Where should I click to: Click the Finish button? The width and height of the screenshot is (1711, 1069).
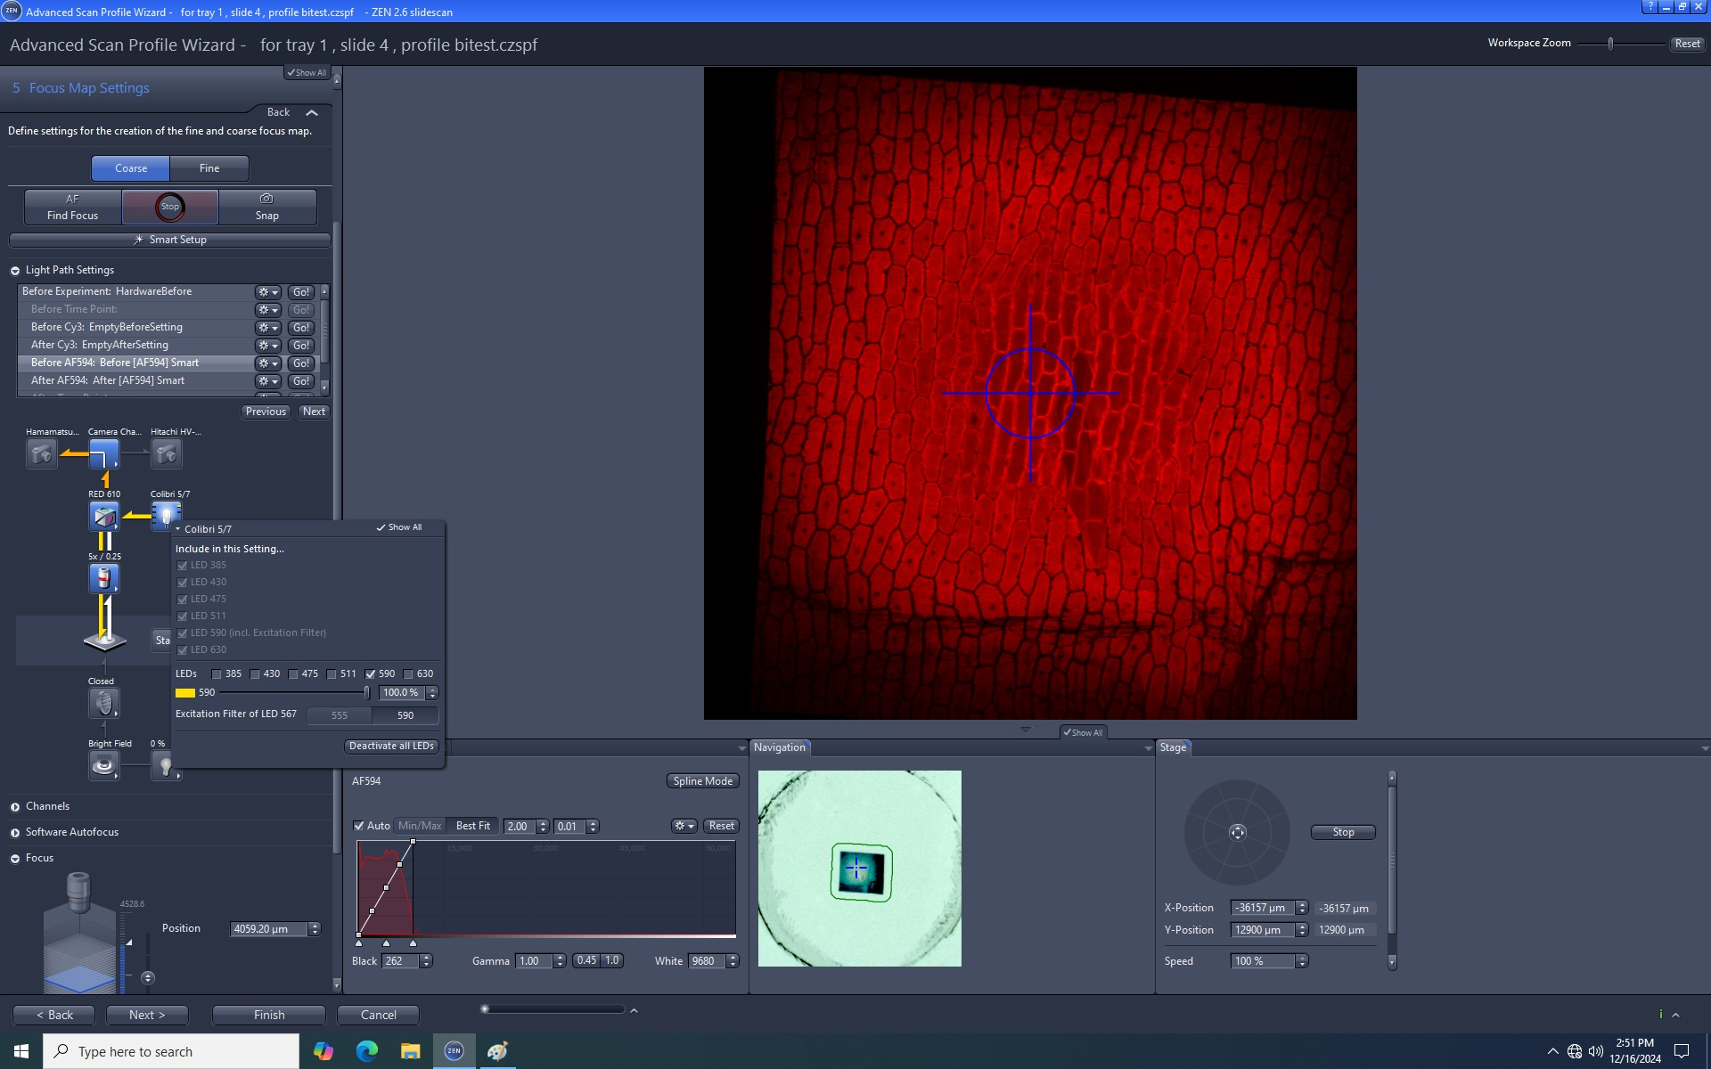pos(269,1015)
